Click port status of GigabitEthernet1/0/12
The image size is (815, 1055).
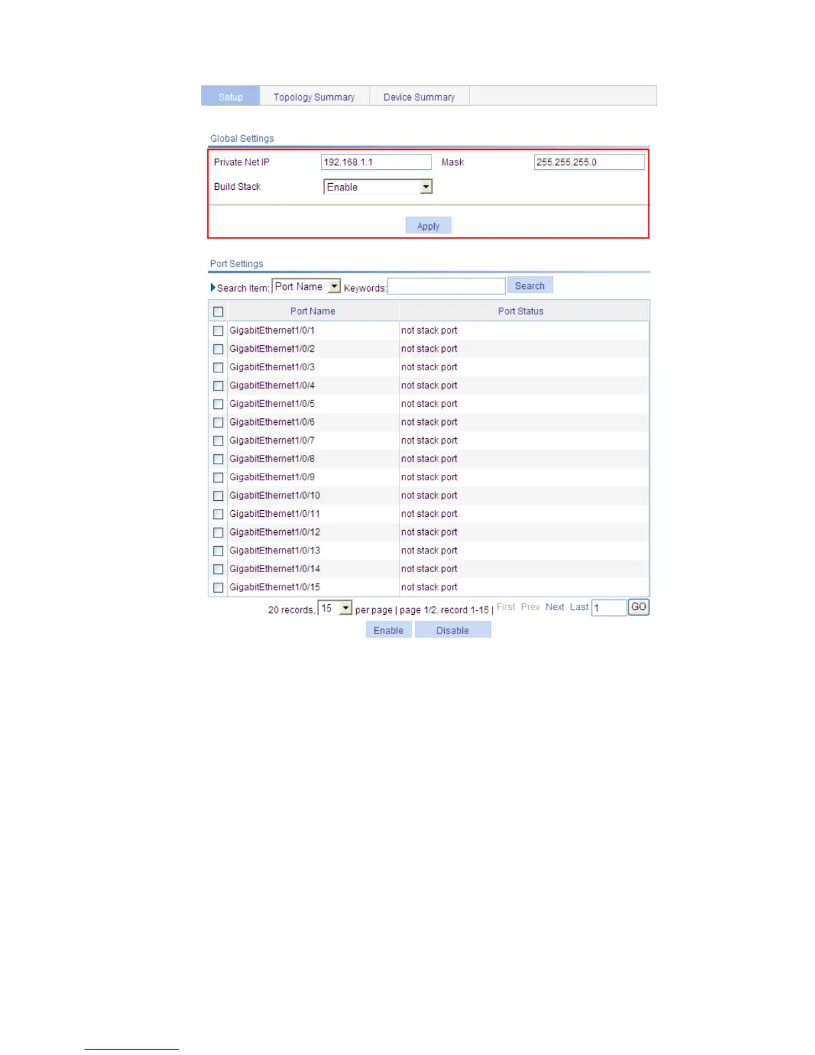click(x=429, y=532)
